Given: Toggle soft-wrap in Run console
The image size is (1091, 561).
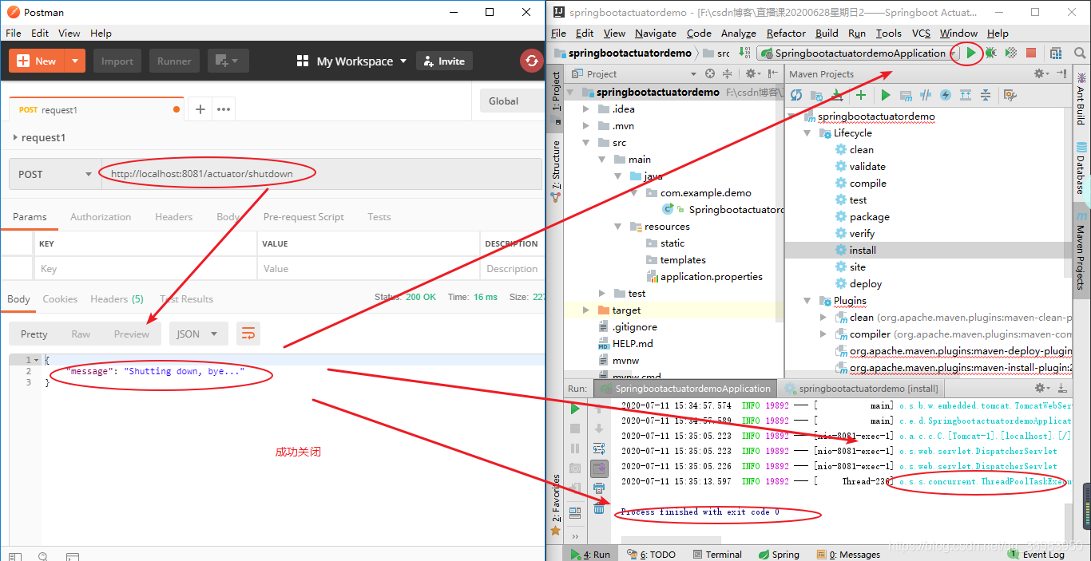Looking at the screenshot, I should pyautogui.click(x=599, y=448).
